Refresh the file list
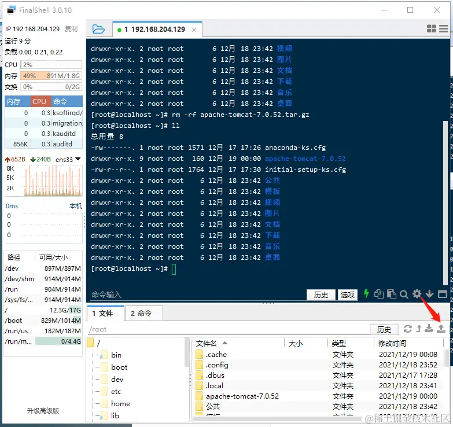The width and height of the screenshot is (453, 427). [x=408, y=329]
